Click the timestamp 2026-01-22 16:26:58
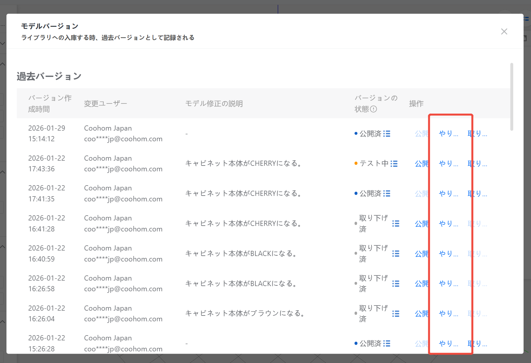Image resolution: width=531 pixels, height=363 pixels. coord(47,283)
